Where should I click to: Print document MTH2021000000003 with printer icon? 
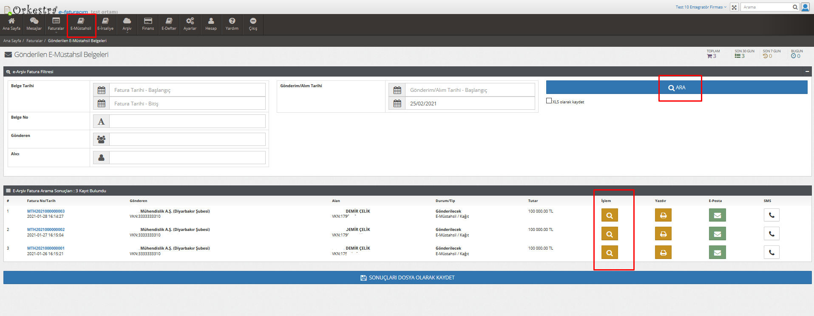coord(663,215)
